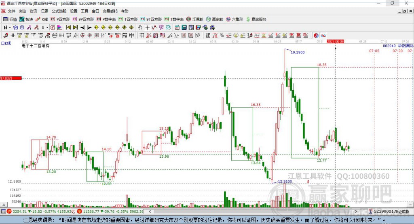This screenshot has width=414, height=224.
Task: Click the golden circle 金 icon
Action: pos(235,36)
